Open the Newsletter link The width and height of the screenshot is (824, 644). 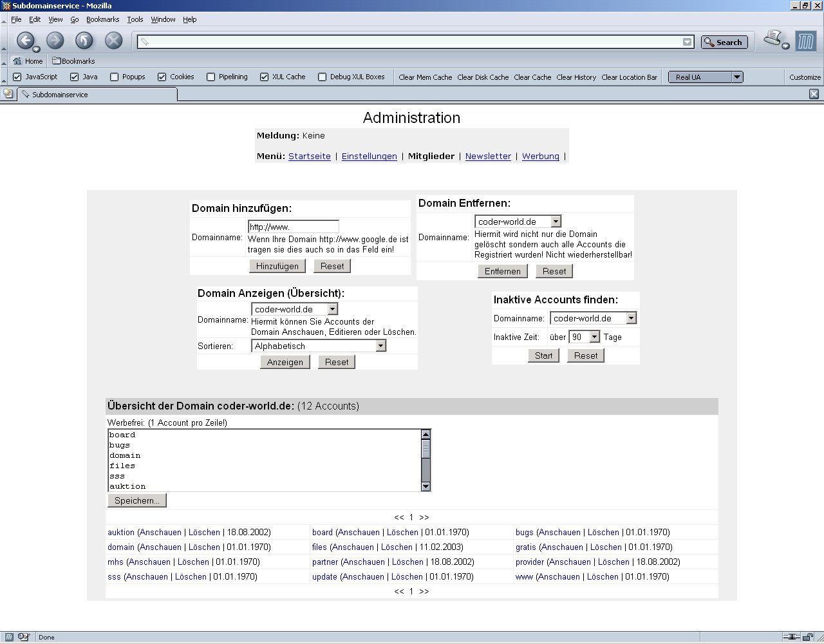coord(488,156)
